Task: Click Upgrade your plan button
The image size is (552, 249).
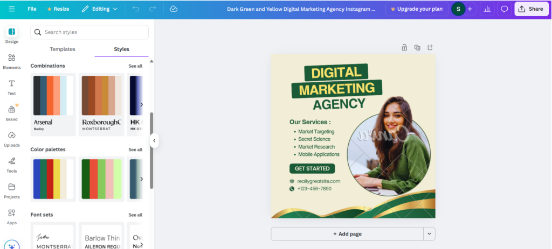Action: 417,9
